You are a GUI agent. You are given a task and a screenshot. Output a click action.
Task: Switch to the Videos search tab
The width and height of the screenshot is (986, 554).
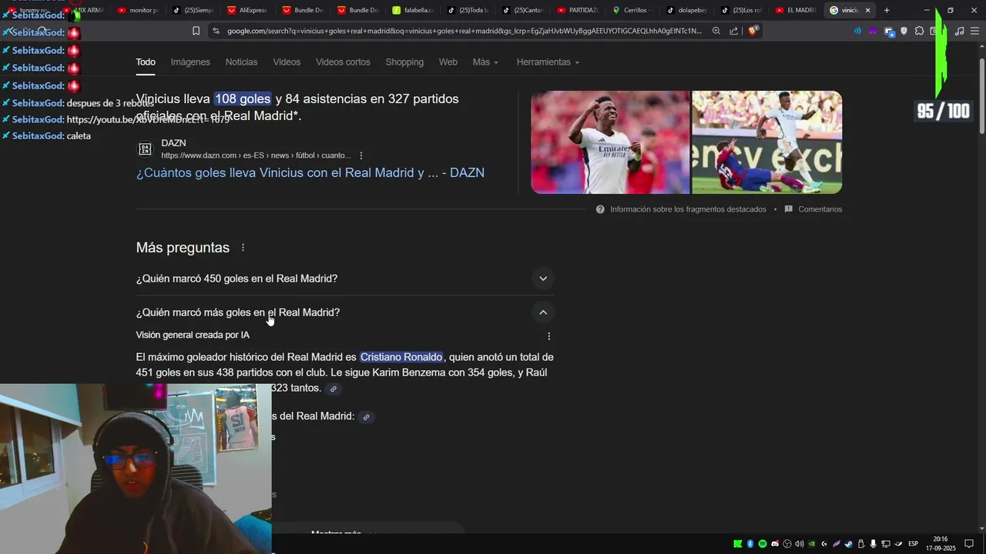(287, 62)
